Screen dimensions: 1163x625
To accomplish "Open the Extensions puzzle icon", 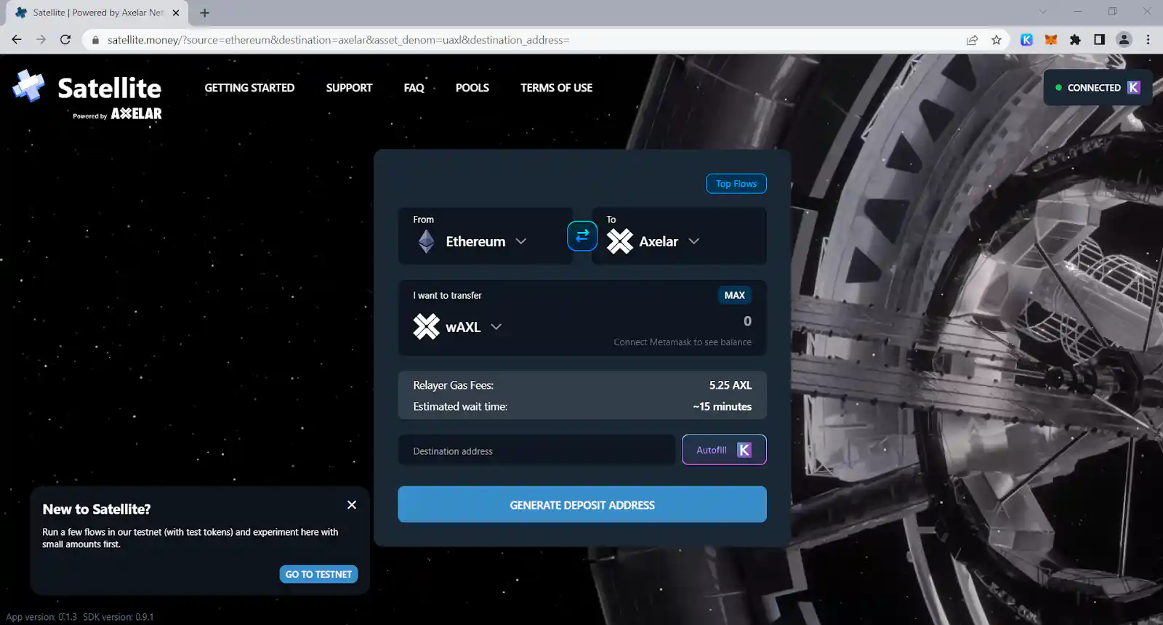I will (x=1075, y=40).
